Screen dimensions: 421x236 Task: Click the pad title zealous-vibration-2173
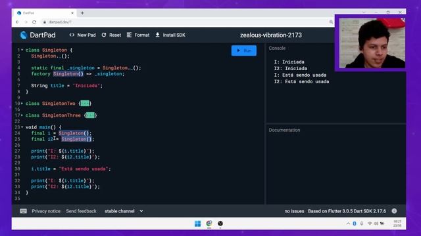[x=271, y=35]
